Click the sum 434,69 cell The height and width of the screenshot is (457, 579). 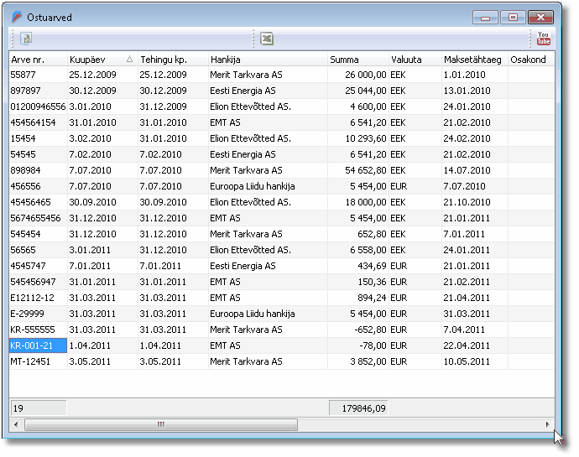(358, 266)
